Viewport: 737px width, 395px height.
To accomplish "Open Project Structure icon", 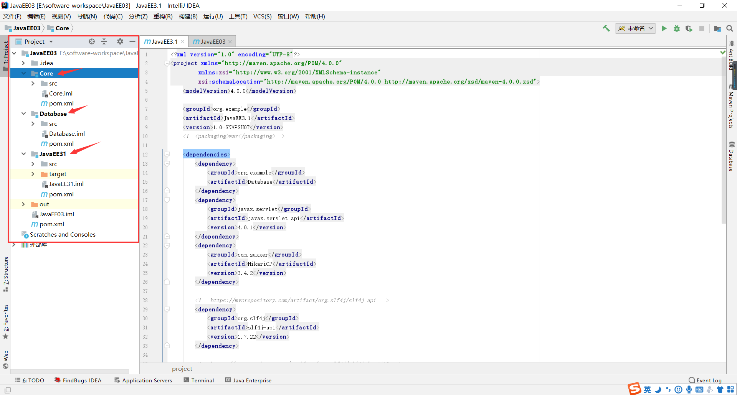I will coord(717,28).
